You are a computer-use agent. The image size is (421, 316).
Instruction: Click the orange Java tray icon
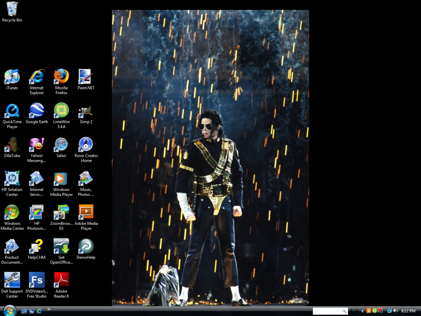[x=369, y=311]
